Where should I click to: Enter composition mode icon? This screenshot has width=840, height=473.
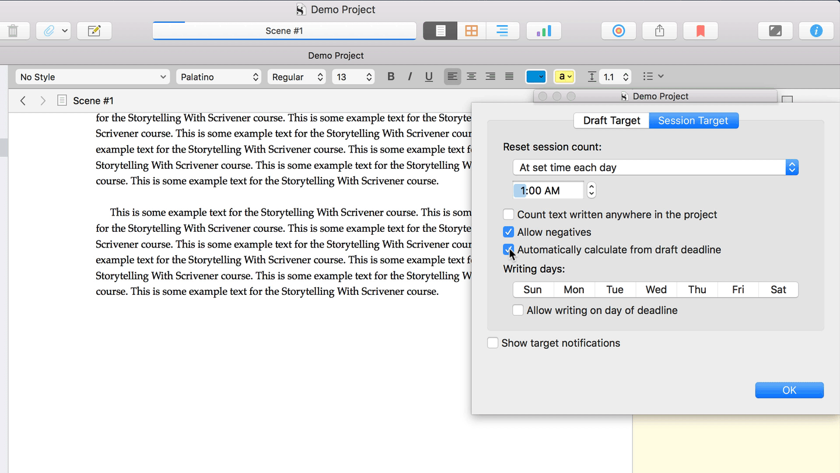pyautogui.click(x=775, y=31)
